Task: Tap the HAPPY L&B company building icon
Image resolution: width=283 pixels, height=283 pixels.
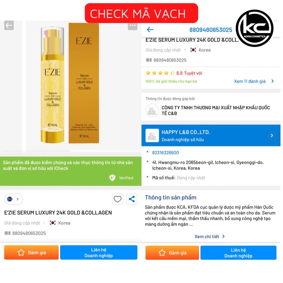Action: (x=152, y=135)
